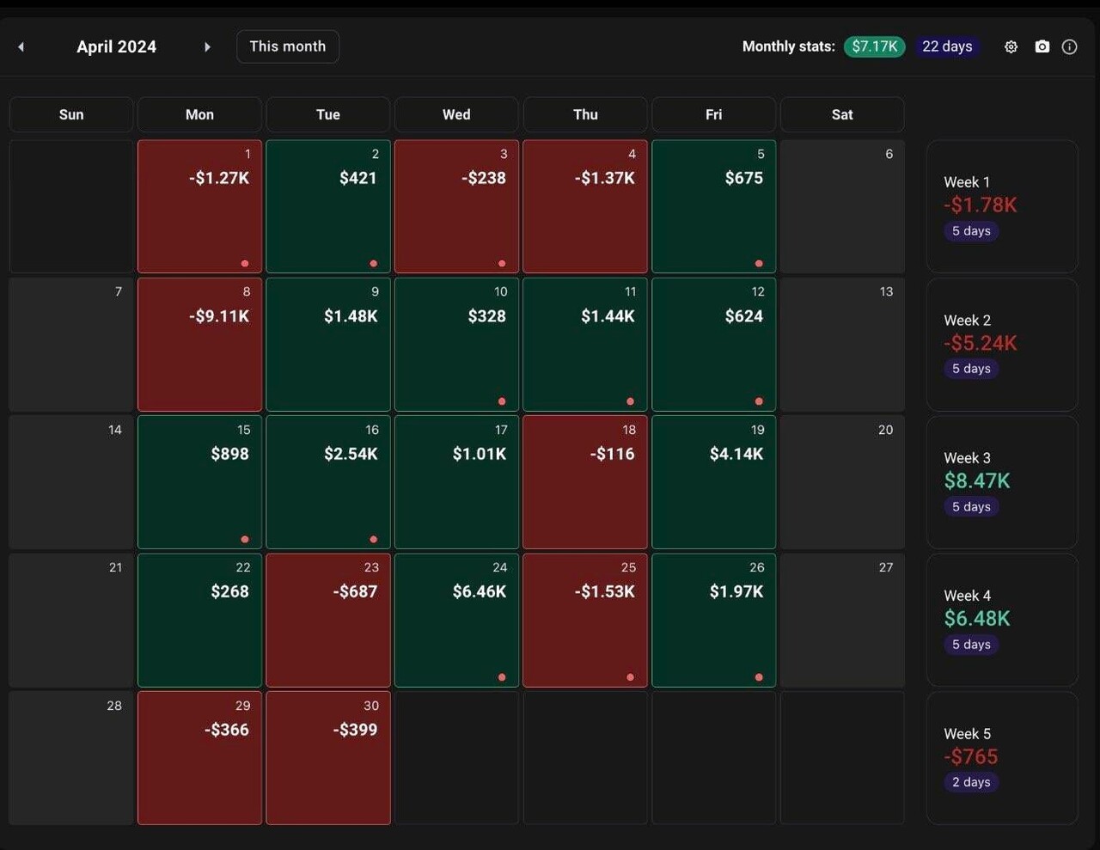
Task: Open April 17 cell showing $1.01K
Action: point(456,482)
